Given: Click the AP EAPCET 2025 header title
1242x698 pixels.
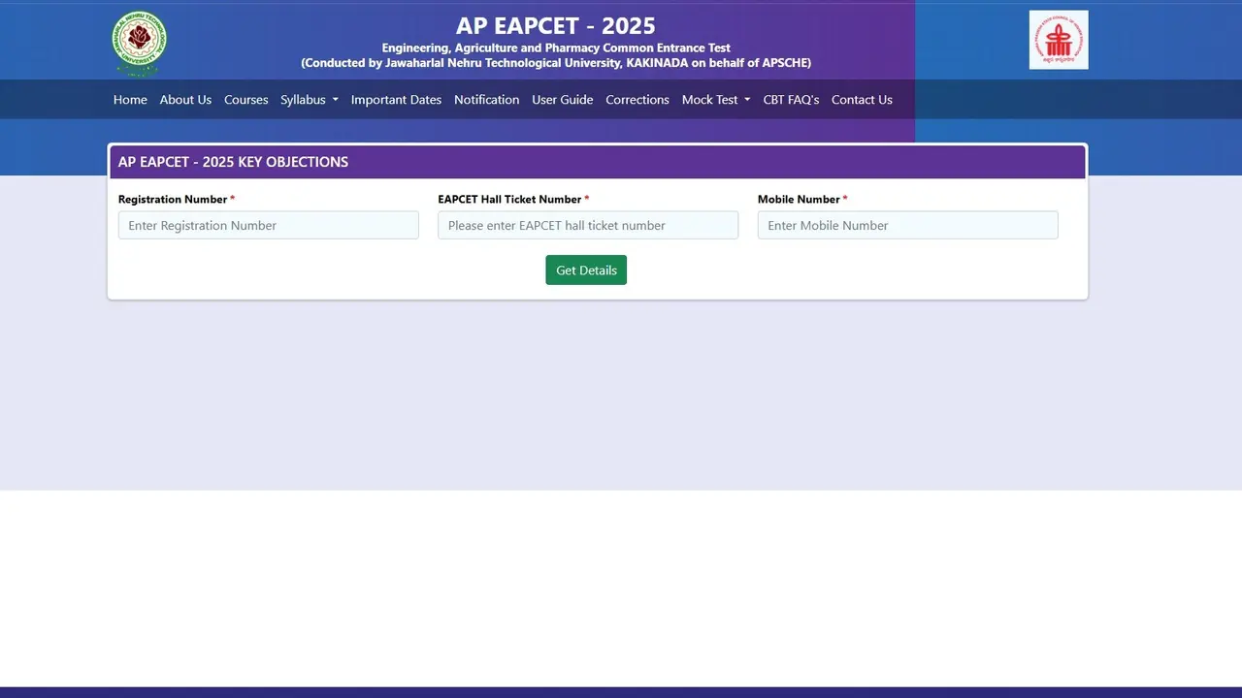Looking at the screenshot, I should click(x=555, y=25).
